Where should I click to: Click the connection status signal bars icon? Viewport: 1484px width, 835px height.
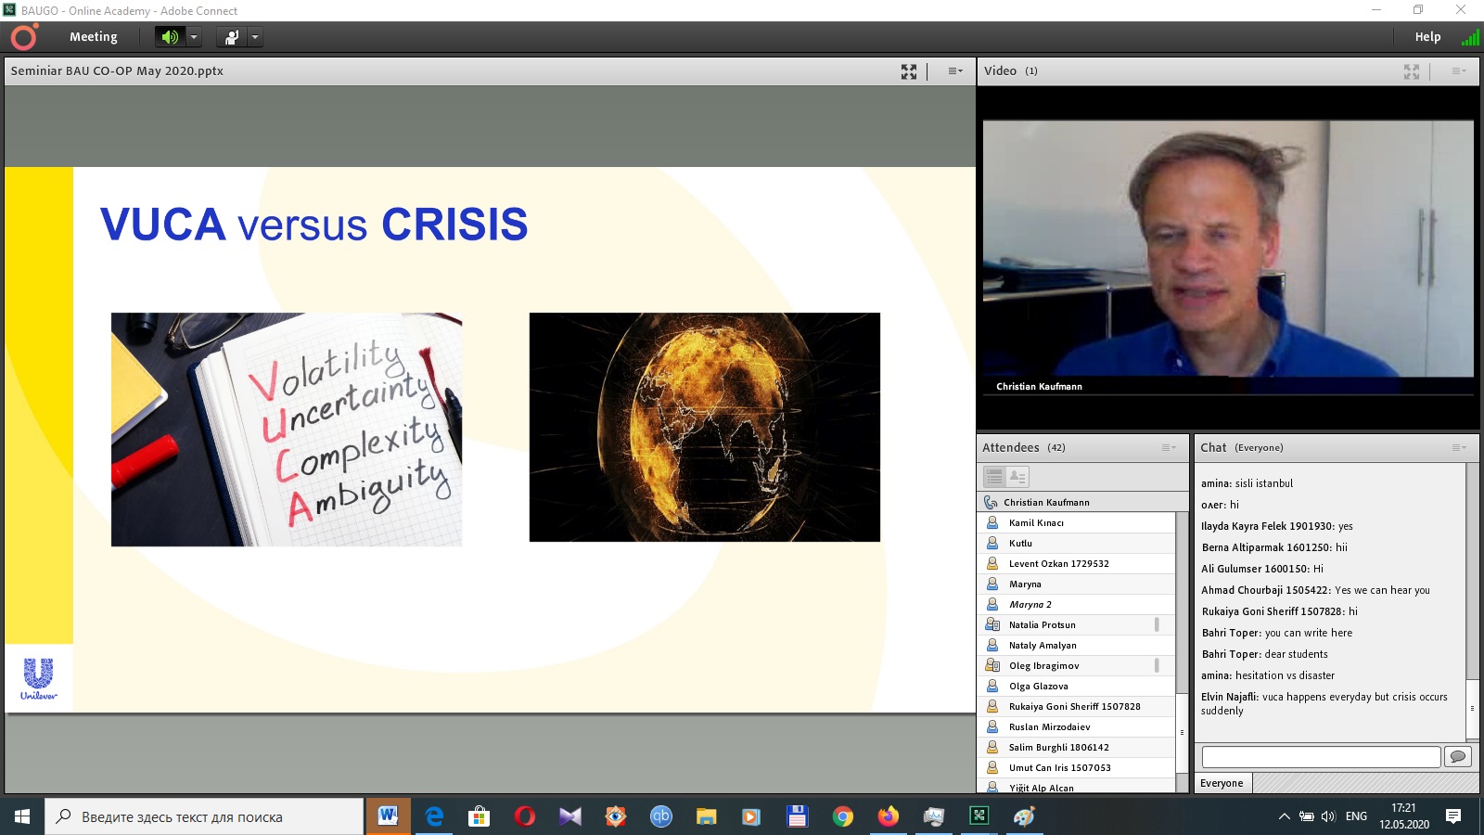coord(1470,37)
